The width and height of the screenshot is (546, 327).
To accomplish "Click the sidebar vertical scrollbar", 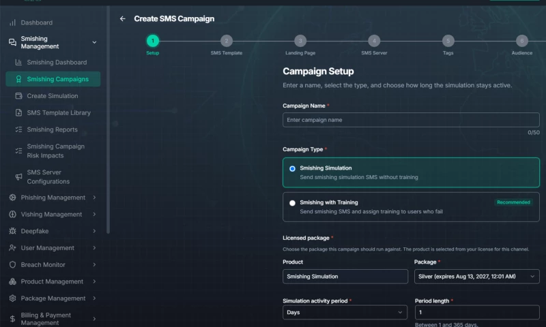I will click(108, 120).
